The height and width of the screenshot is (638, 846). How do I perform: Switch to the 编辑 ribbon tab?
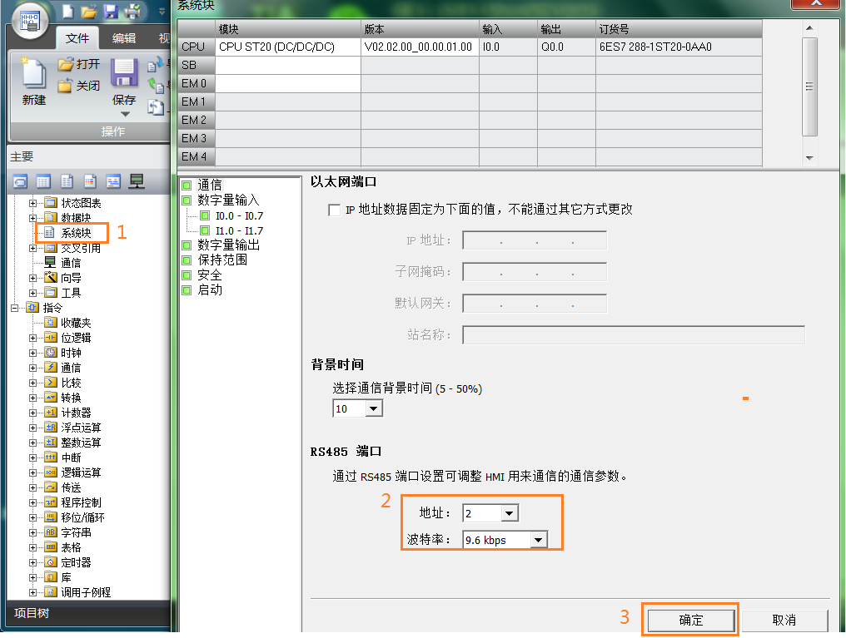tap(124, 38)
